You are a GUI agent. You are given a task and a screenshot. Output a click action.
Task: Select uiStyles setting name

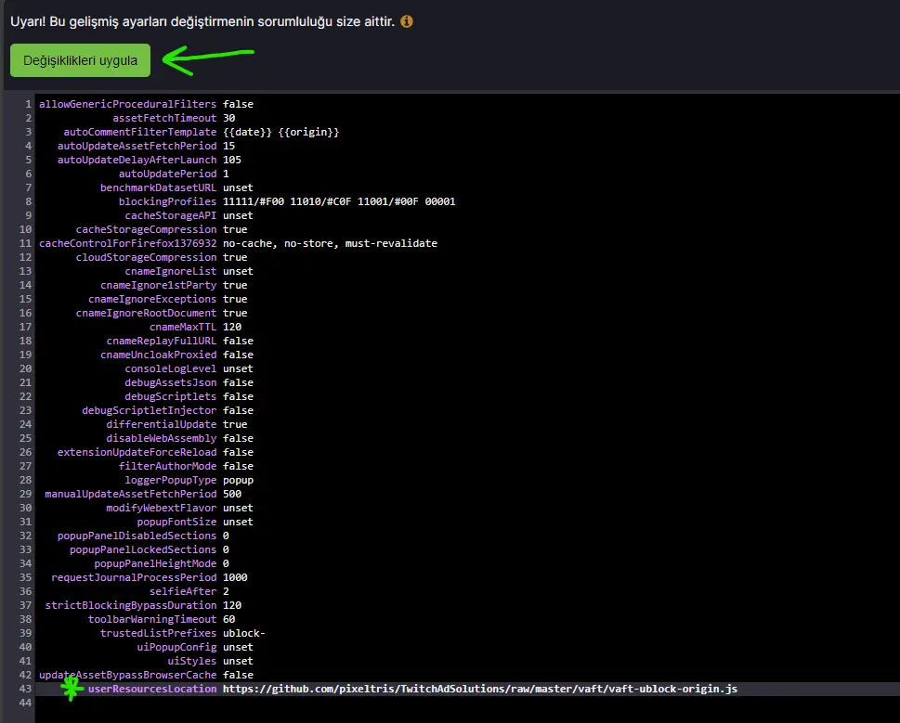click(192, 661)
